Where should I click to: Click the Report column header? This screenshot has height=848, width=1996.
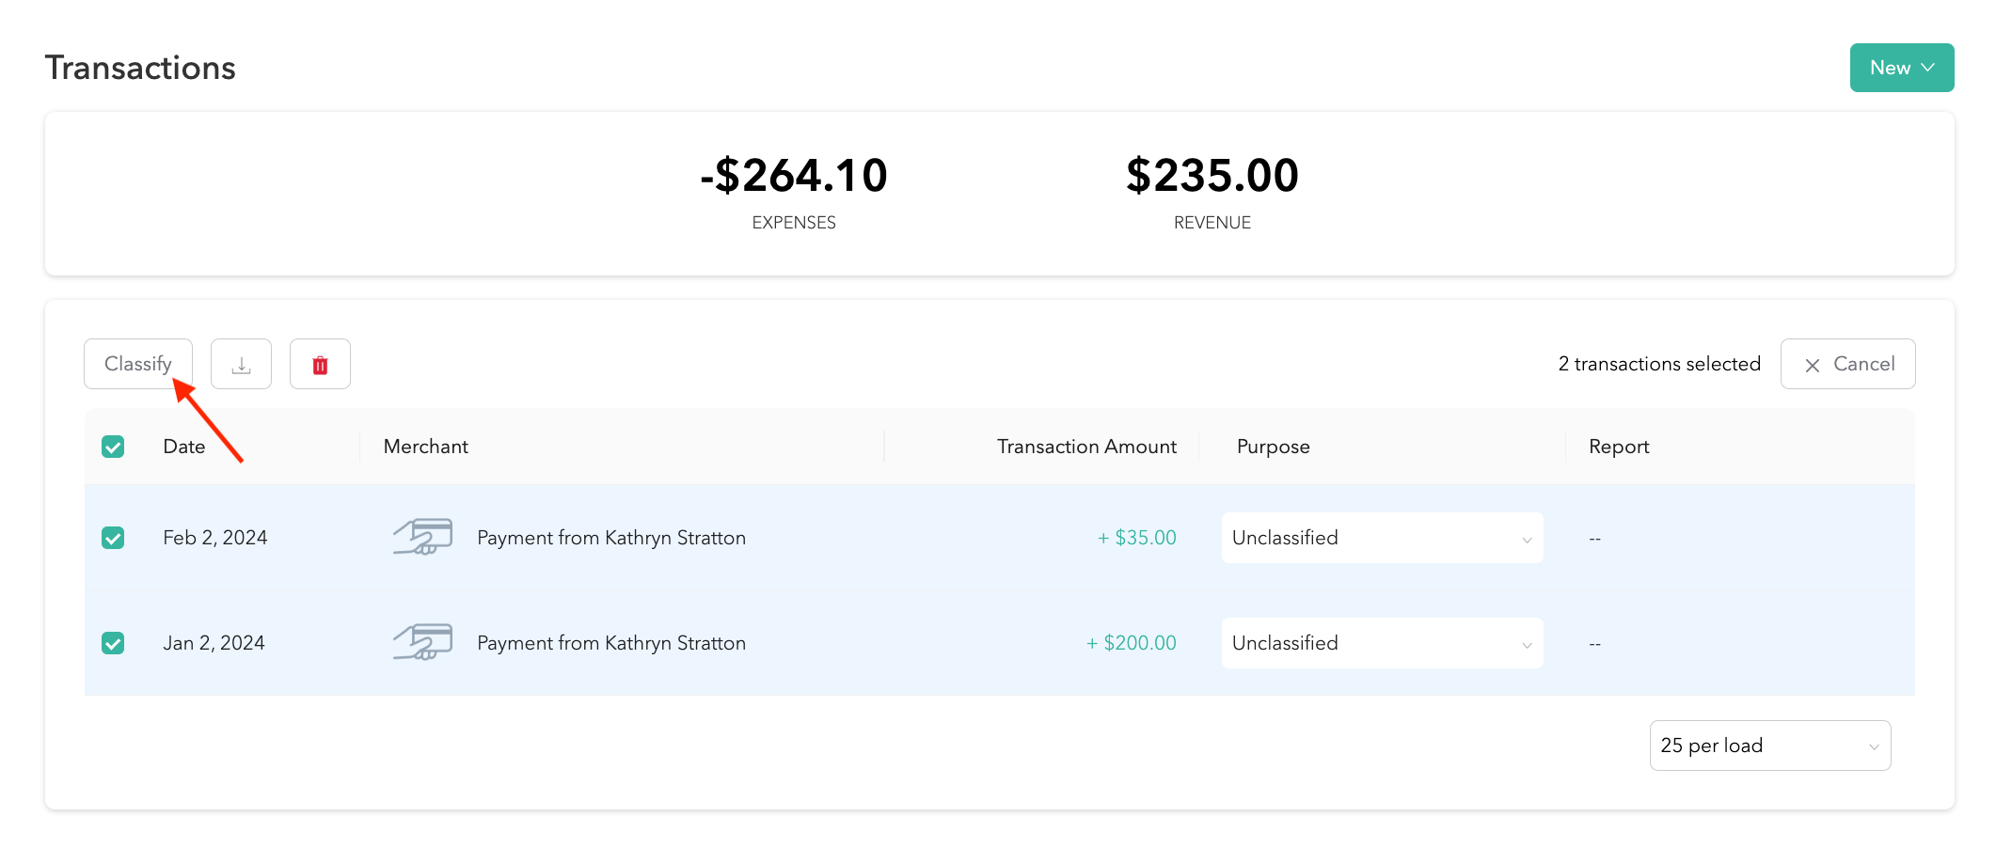point(1619,447)
